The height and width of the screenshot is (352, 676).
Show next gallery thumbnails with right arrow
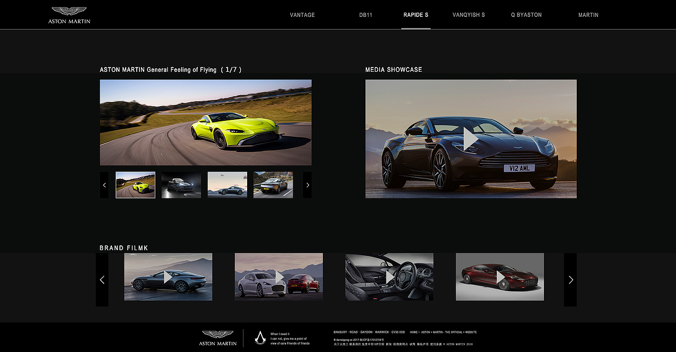coord(307,185)
